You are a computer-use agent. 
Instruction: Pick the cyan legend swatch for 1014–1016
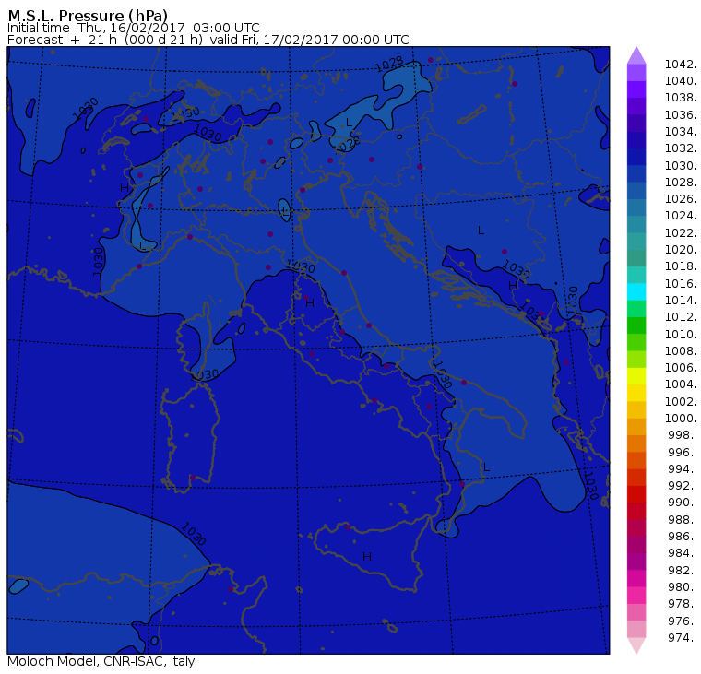pos(636,291)
